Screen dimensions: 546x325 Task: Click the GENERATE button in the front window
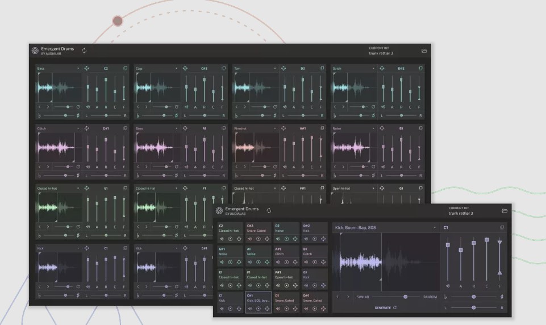tap(385, 307)
